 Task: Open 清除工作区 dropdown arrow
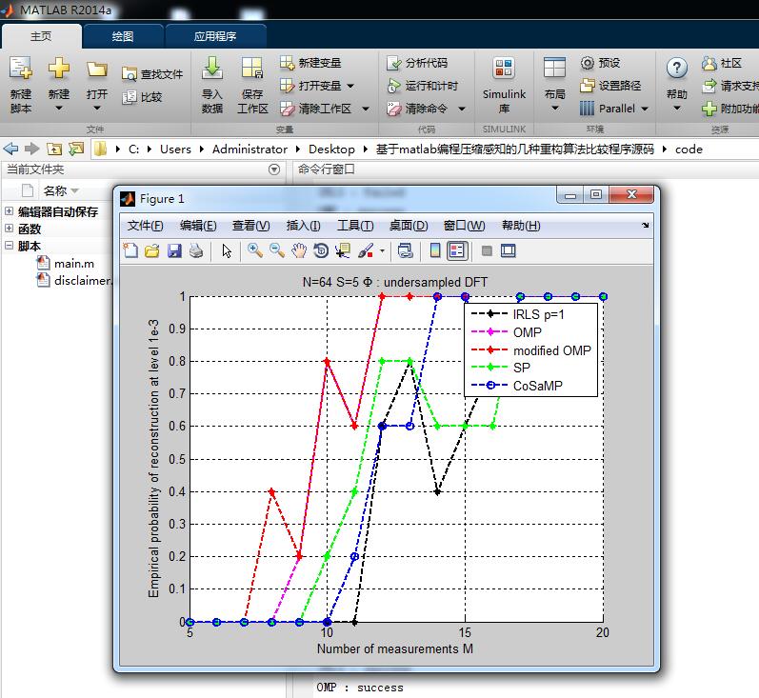click(366, 109)
